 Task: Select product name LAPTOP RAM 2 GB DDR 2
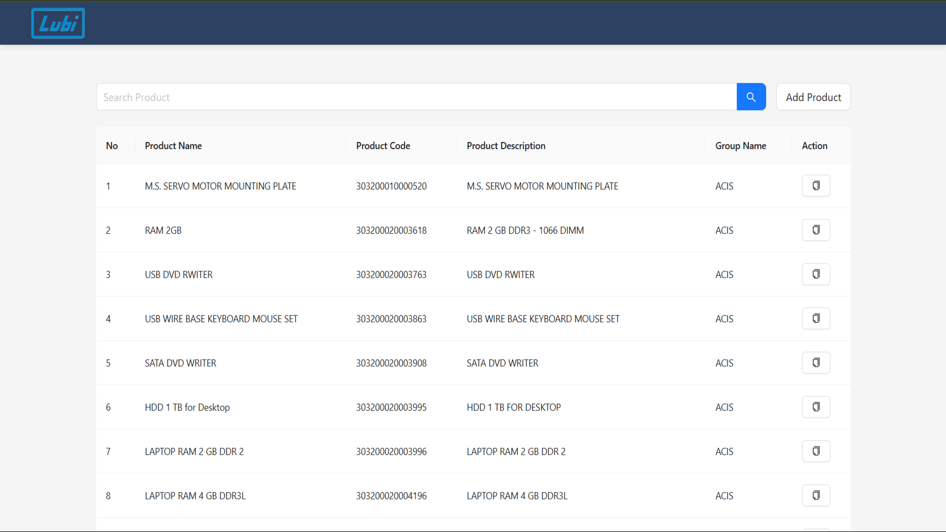click(x=194, y=452)
